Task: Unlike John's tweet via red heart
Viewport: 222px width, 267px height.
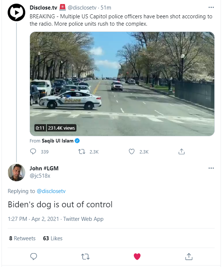Action: 137,257
